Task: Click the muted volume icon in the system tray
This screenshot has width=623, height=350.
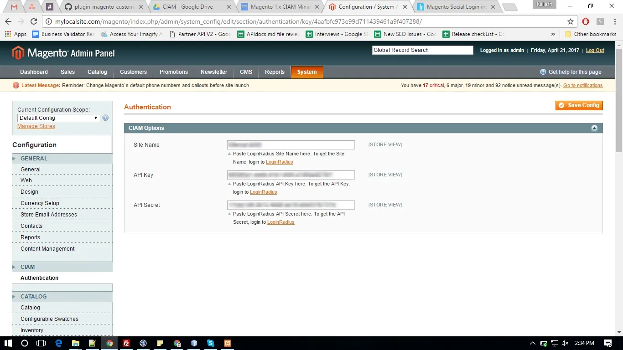Action: [566, 343]
